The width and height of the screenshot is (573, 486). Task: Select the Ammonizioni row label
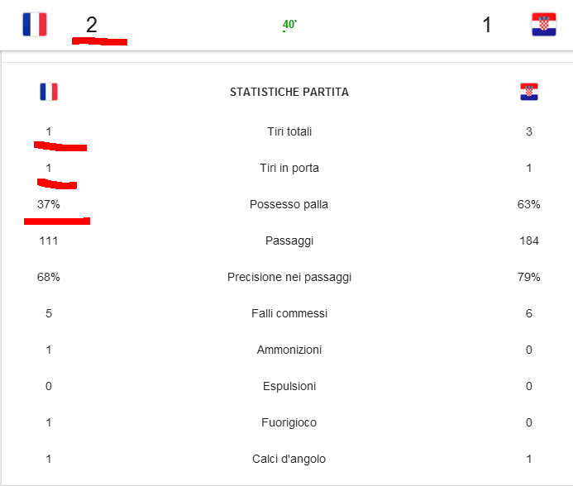click(289, 350)
